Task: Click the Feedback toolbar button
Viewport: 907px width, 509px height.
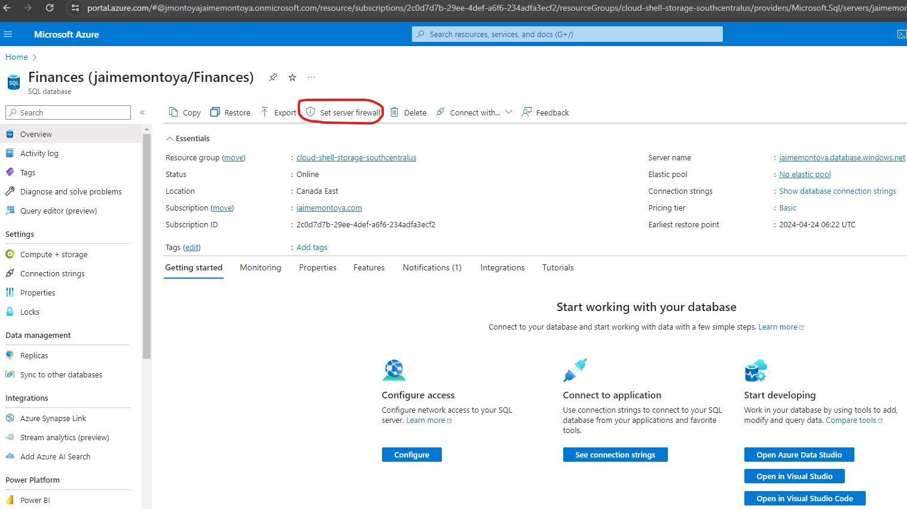Action: (x=545, y=112)
